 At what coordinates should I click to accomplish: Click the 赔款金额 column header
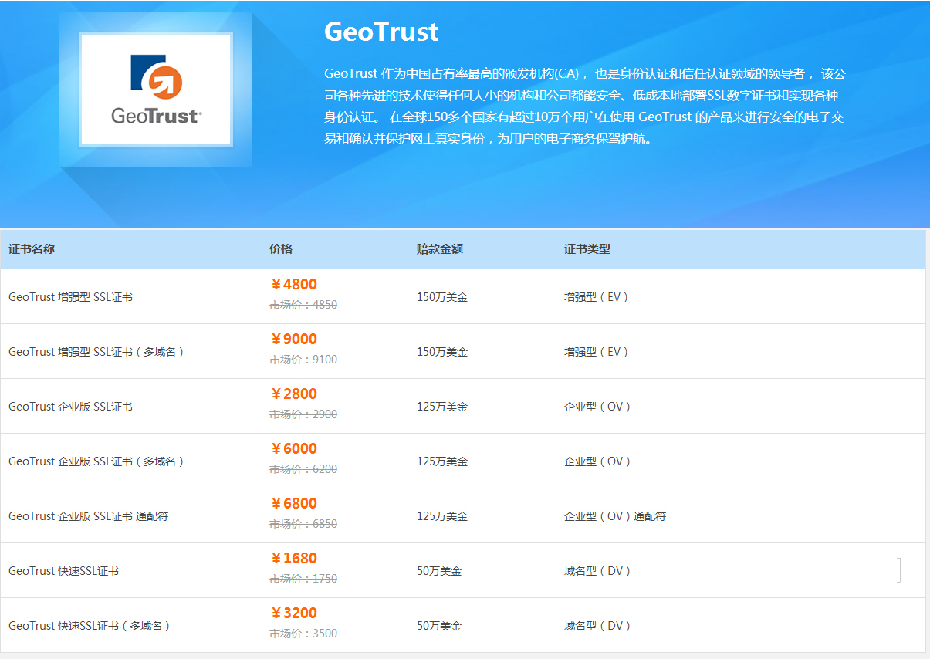coord(440,249)
